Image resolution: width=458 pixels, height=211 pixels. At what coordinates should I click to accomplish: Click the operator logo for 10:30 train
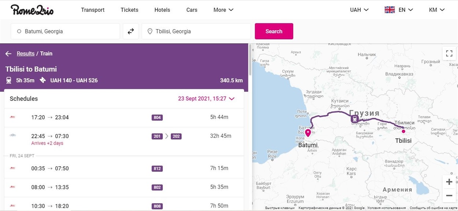click(12, 206)
